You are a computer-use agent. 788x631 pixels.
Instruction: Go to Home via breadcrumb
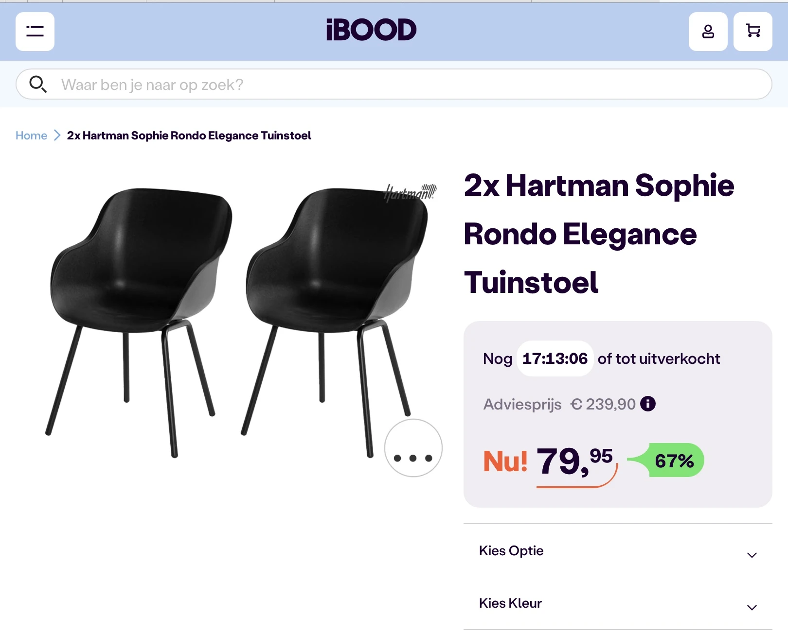click(31, 136)
